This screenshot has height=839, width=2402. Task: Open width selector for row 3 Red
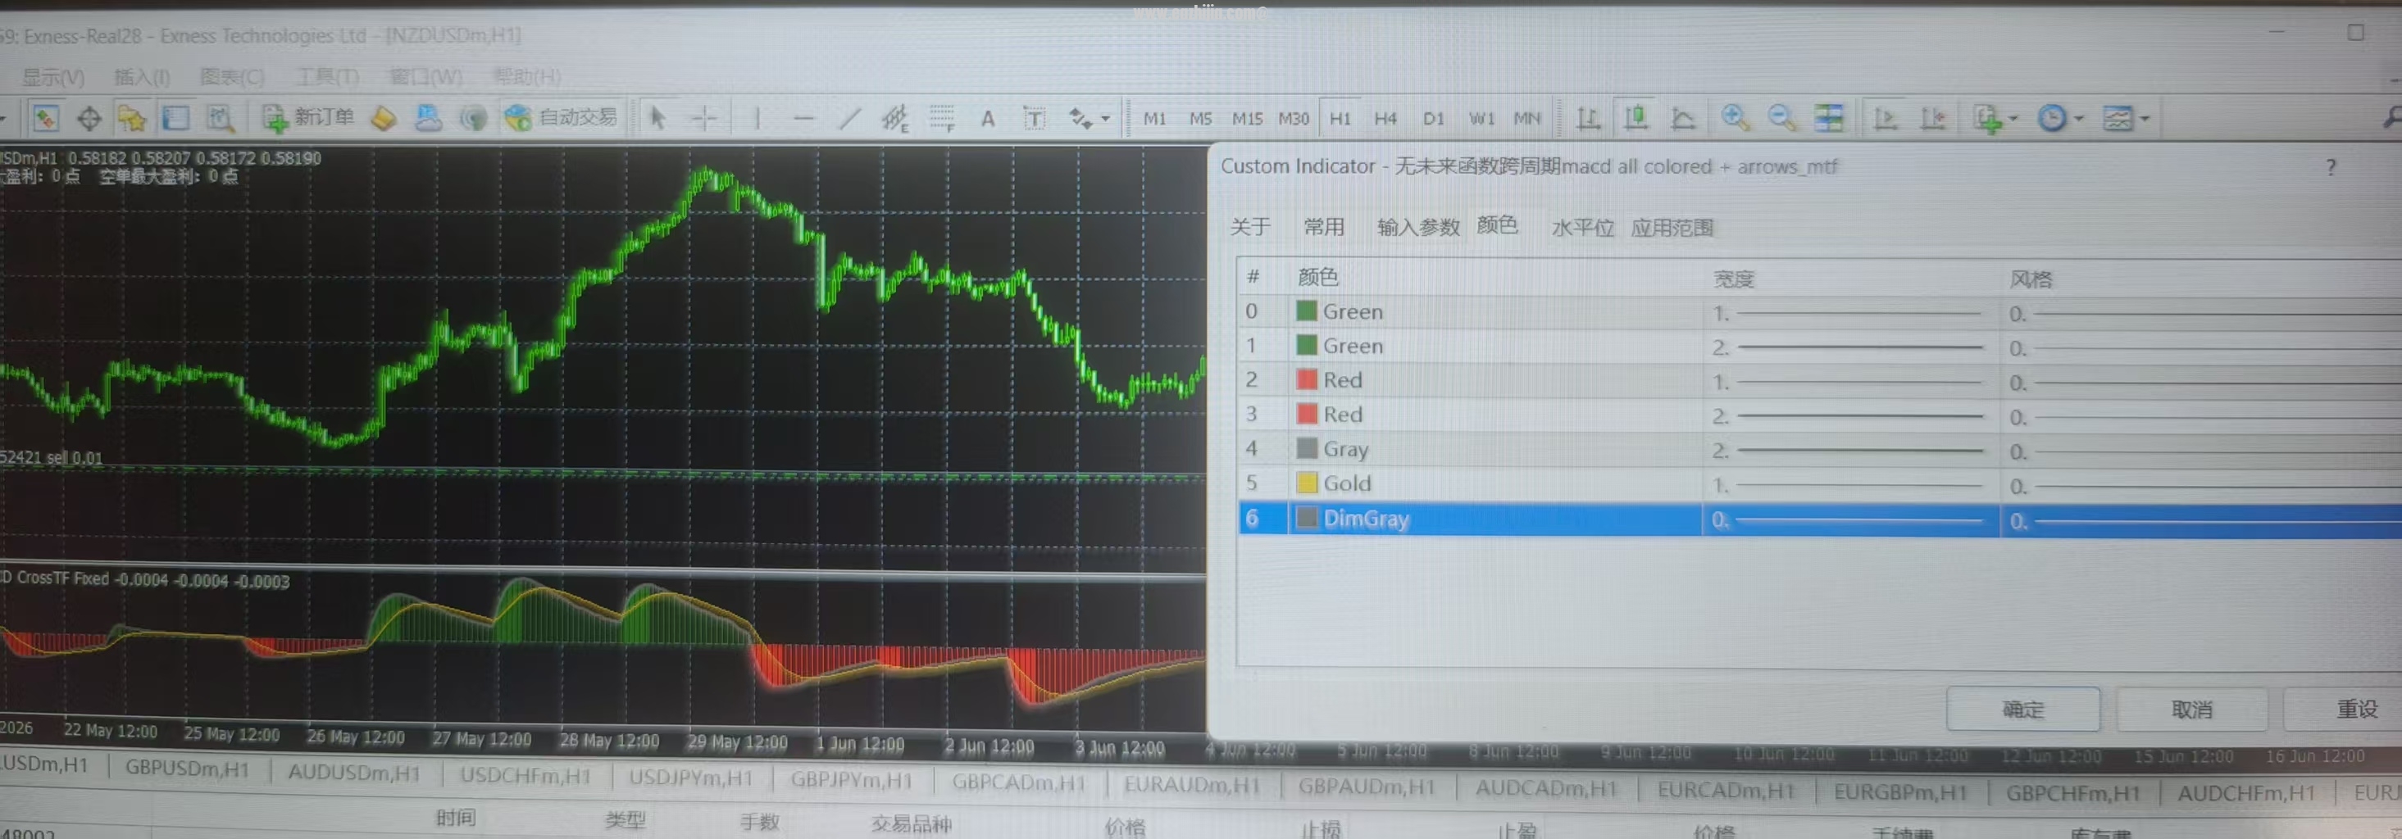(1850, 415)
